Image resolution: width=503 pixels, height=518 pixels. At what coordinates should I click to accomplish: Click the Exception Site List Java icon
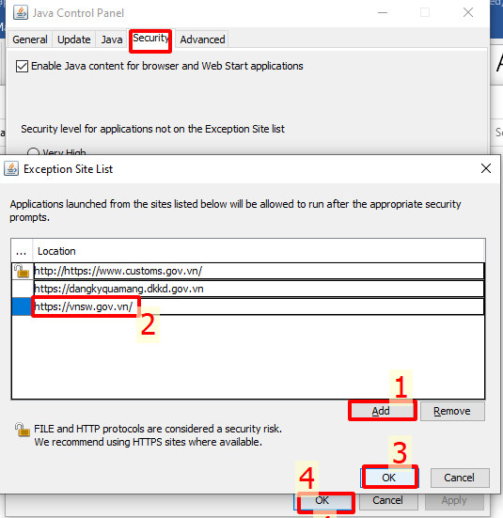[11, 169]
